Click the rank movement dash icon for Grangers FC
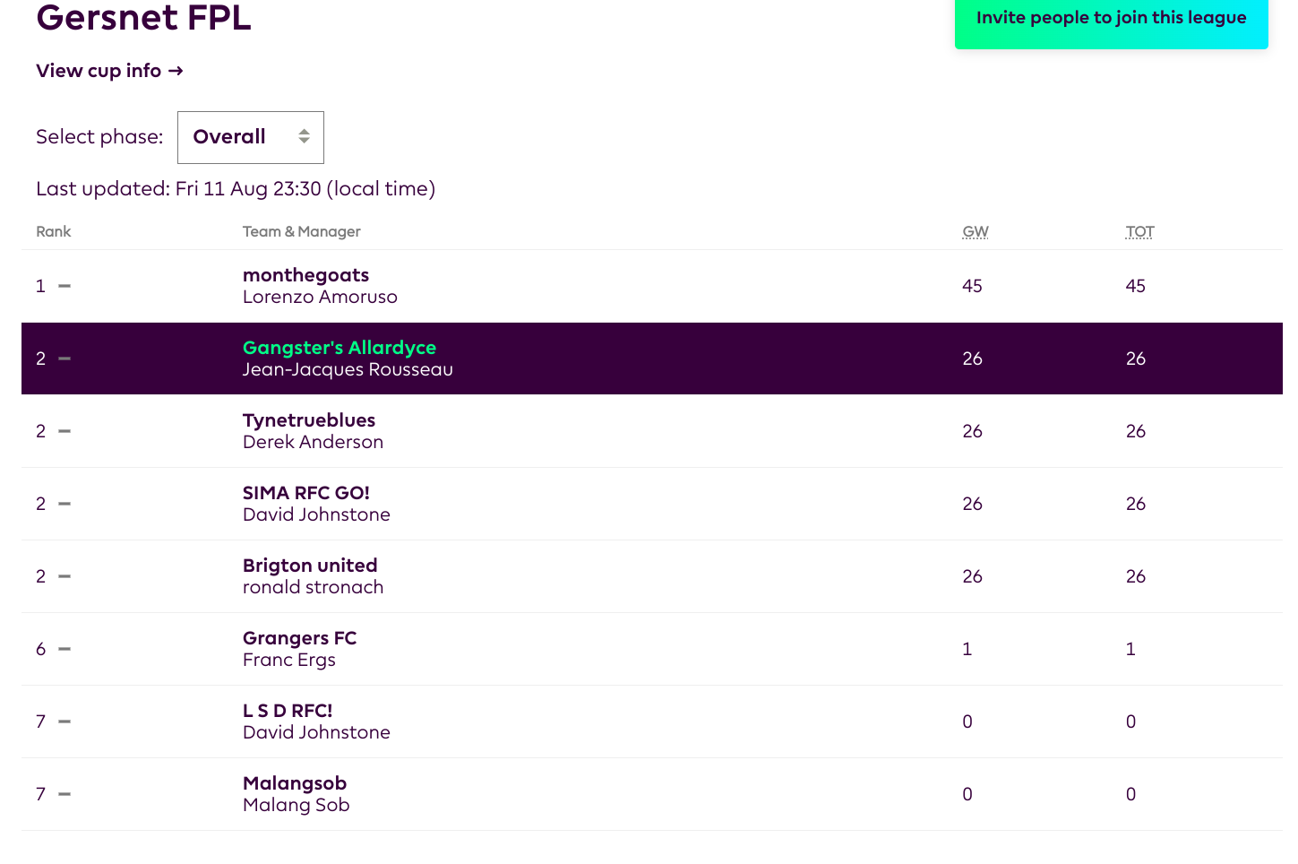Viewport: 1298px width, 864px height. (64, 649)
